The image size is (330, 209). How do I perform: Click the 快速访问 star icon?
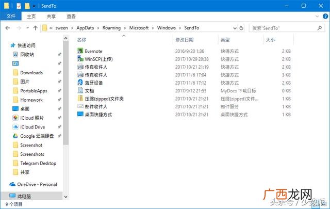coord(13,45)
